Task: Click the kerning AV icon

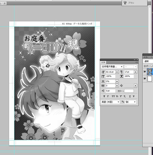Action: [x=122, y=86]
